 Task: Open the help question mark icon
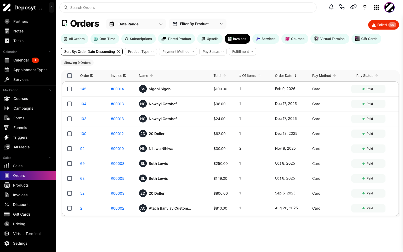click(x=365, y=7)
